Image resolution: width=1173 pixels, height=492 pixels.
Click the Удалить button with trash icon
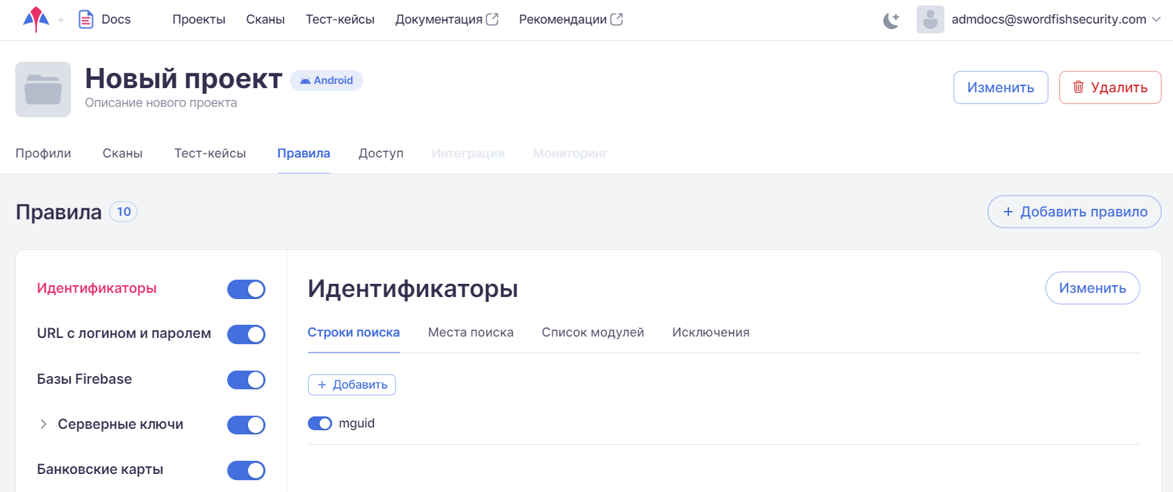pyautogui.click(x=1110, y=87)
